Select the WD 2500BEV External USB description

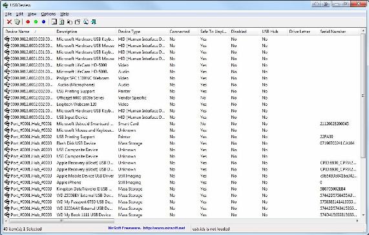point(85,195)
